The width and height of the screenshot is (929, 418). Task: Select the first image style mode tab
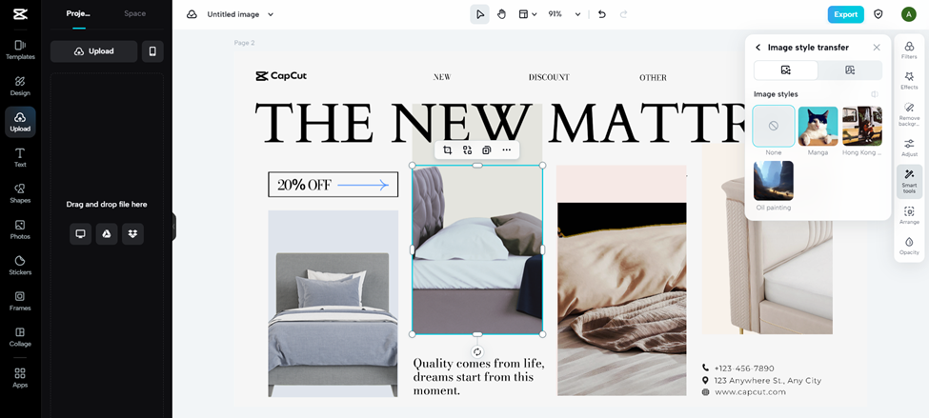pyautogui.click(x=786, y=70)
